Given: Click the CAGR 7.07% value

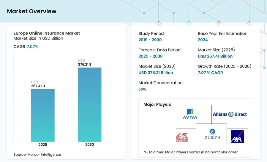Looking at the screenshot, I should point(32,47).
